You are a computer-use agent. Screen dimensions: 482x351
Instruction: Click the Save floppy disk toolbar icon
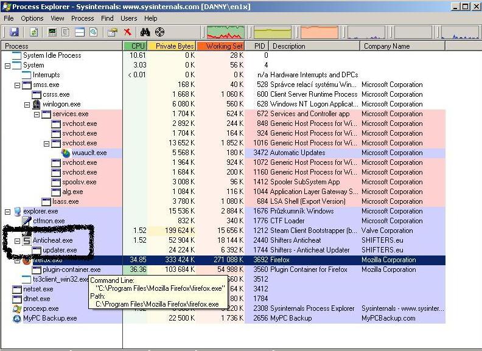pyautogui.click(x=15, y=32)
